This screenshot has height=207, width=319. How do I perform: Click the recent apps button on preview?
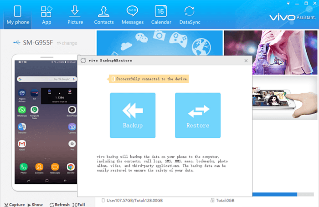click(x=29, y=181)
